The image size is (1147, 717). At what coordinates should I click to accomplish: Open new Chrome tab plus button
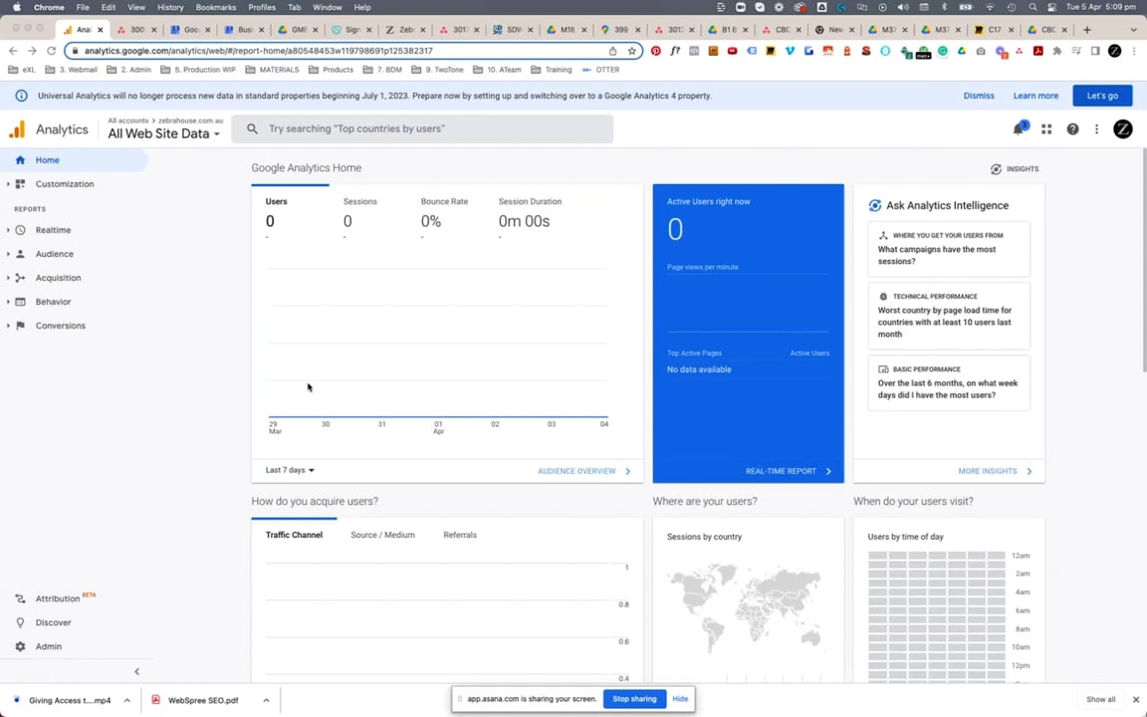[1087, 30]
